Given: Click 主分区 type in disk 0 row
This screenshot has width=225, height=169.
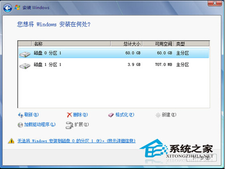Looking at the screenshot, I should tap(183, 53).
